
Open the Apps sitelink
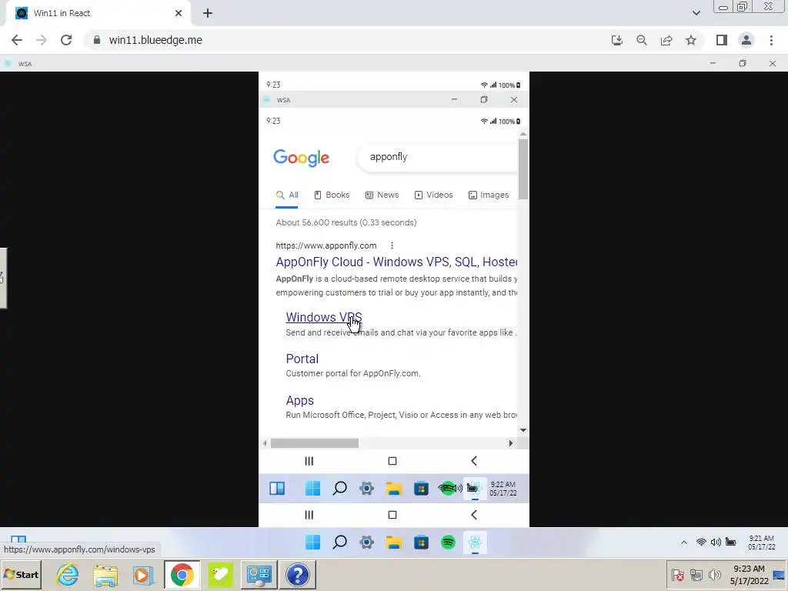(x=299, y=400)
